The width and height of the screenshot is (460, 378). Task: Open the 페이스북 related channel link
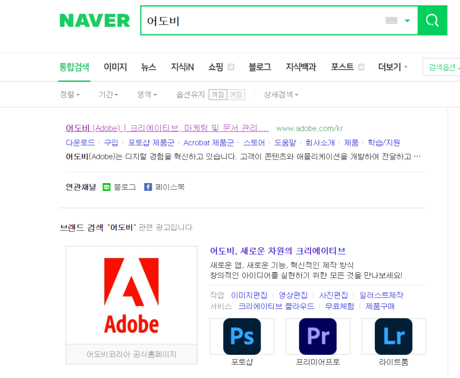click(x=170, y=187)
